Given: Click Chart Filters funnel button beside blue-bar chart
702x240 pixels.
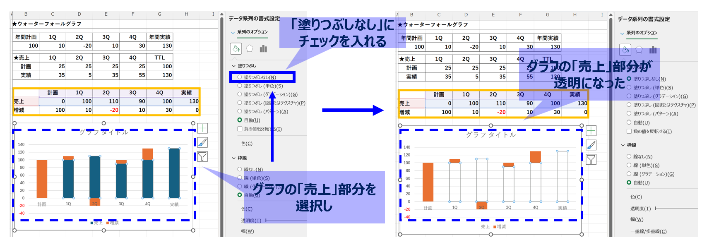Looking at the screenshot, I should point(202,156).
